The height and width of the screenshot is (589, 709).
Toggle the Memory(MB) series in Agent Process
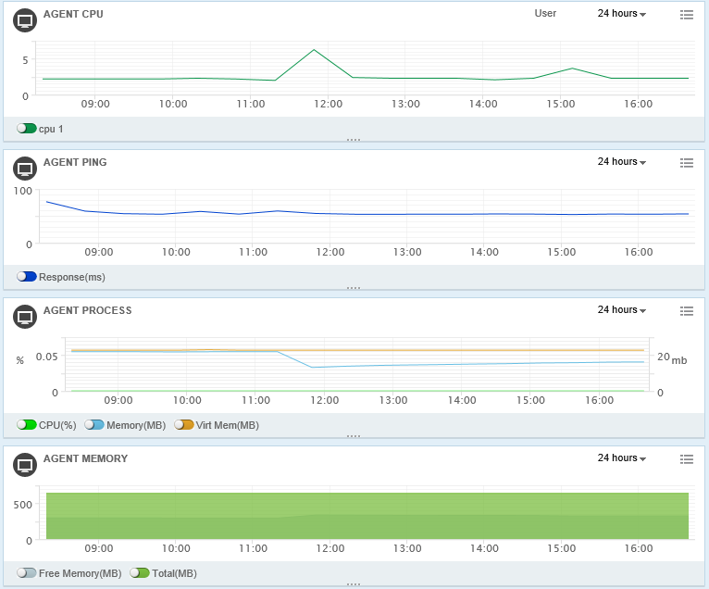click(x=94, y=425)
